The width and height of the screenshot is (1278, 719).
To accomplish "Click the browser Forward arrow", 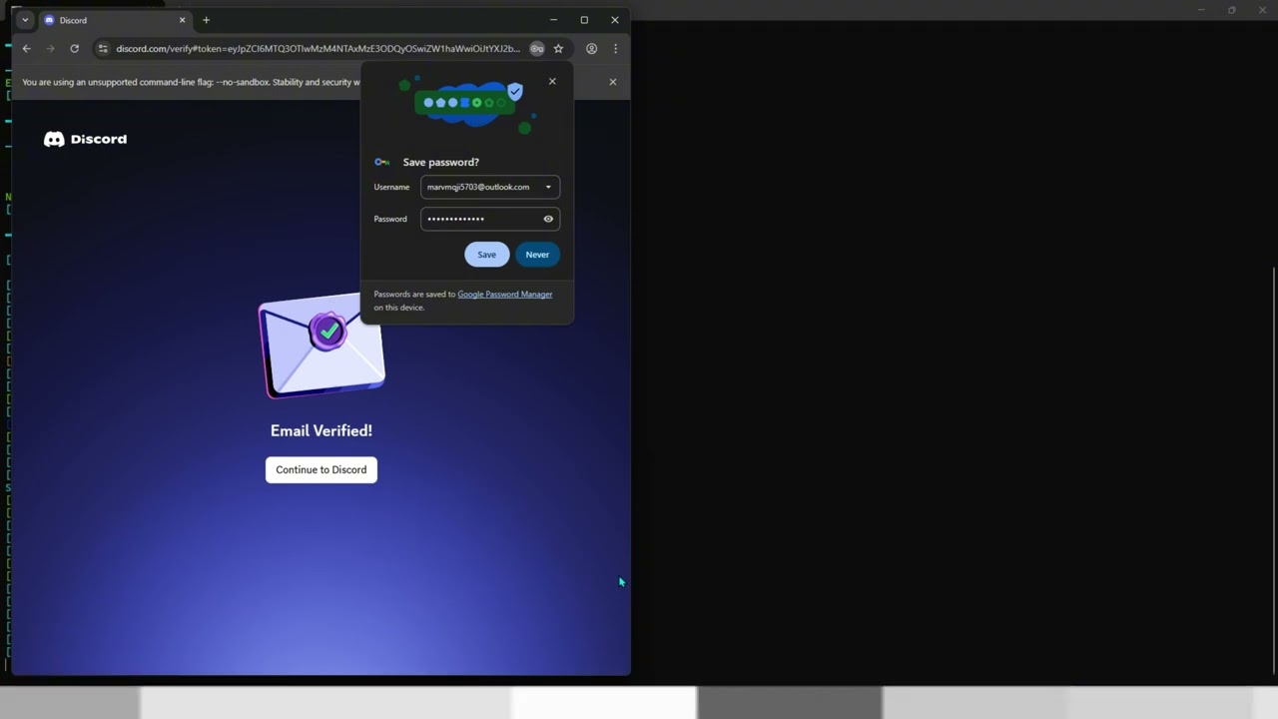I will coord(50,48).
